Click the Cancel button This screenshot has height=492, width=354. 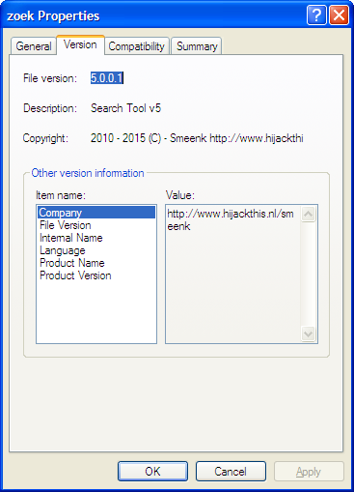[231, 472]
